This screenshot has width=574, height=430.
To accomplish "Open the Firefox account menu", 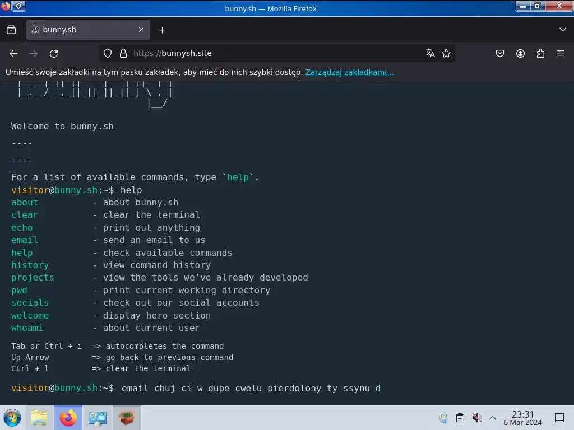I will [520, 53].
